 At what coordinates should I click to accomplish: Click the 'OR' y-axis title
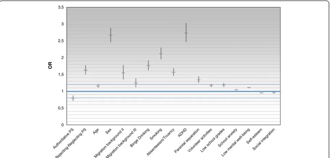[x=50, y=66]
